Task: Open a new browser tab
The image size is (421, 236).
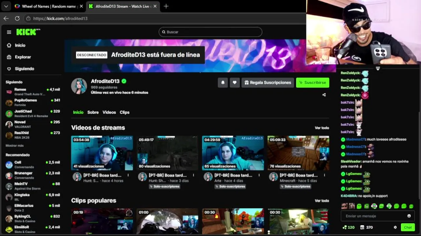Action: [x=166, y=6]
